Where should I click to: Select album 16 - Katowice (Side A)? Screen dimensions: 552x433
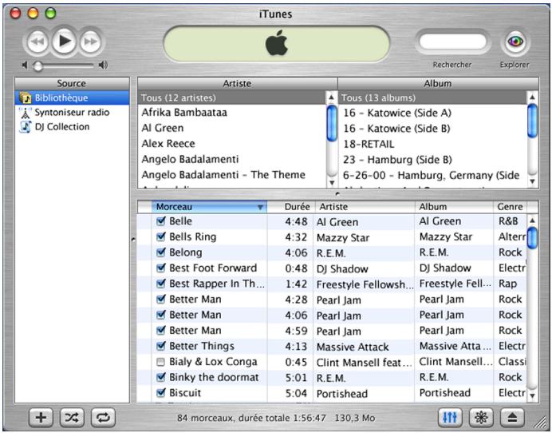tap(432, 113)
